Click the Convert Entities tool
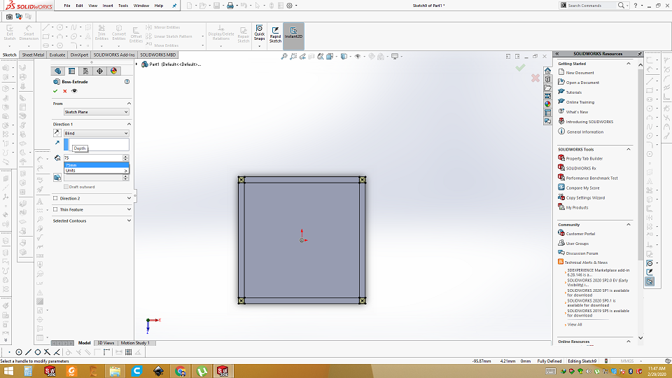 coord(119,33)
